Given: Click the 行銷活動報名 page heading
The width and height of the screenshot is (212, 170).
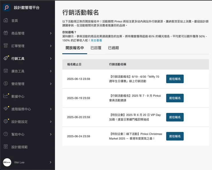Looking at the screenshot, I should (x=81, y=13).
